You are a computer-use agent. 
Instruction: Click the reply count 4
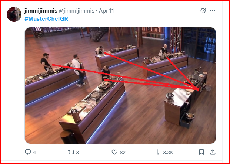[34, 153]
